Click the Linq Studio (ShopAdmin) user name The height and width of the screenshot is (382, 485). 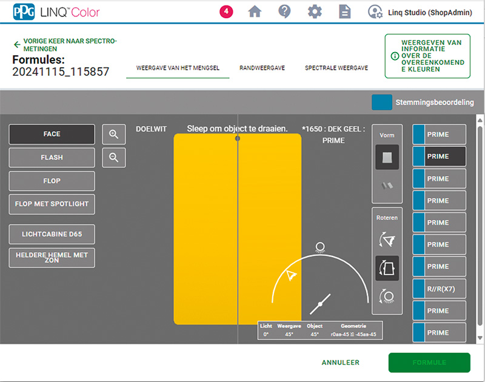pos(430,12)
